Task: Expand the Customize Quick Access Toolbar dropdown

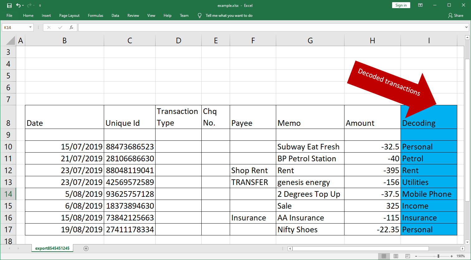Action: [x=40, y=5]
